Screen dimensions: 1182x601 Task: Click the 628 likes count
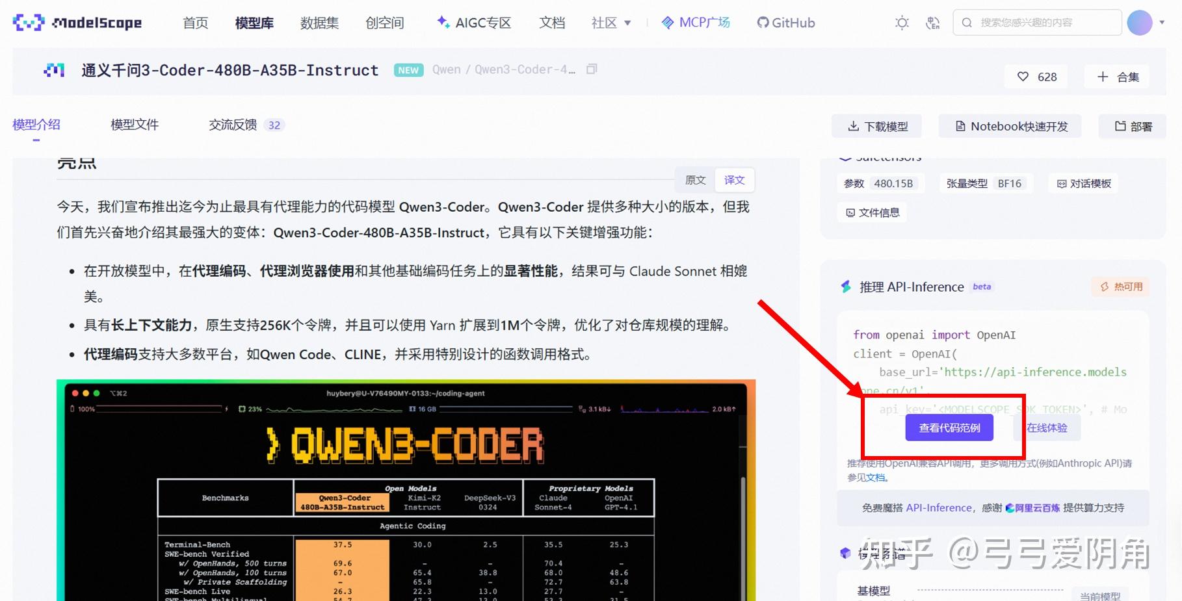[1047, 77]
